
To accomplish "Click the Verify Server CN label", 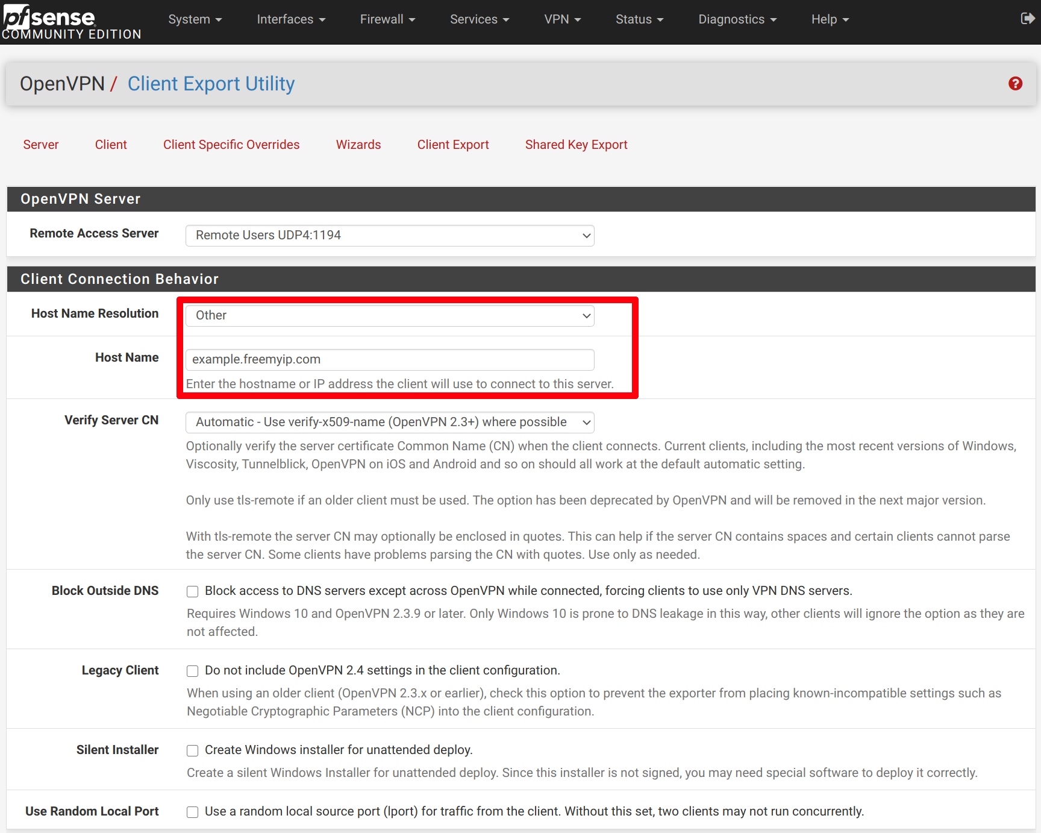I will 111,420.
